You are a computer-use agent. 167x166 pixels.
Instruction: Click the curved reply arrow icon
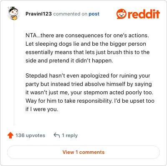(x=57, y=135)
